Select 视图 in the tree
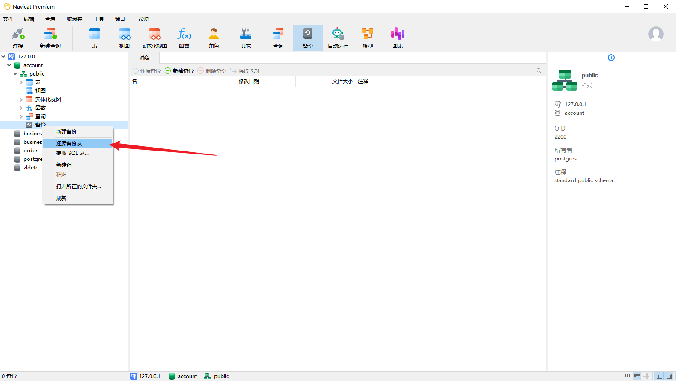 pos(40,90)
